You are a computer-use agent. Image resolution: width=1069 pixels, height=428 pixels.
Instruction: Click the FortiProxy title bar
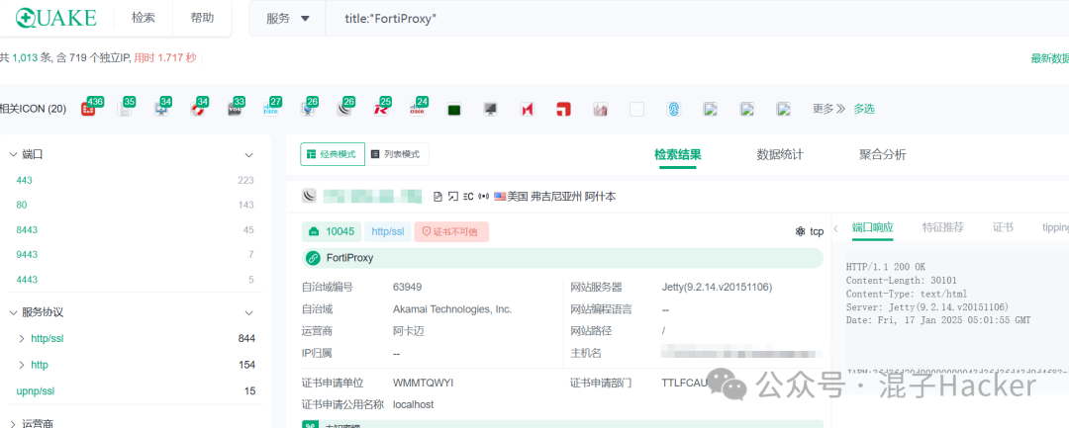(562, 259)
